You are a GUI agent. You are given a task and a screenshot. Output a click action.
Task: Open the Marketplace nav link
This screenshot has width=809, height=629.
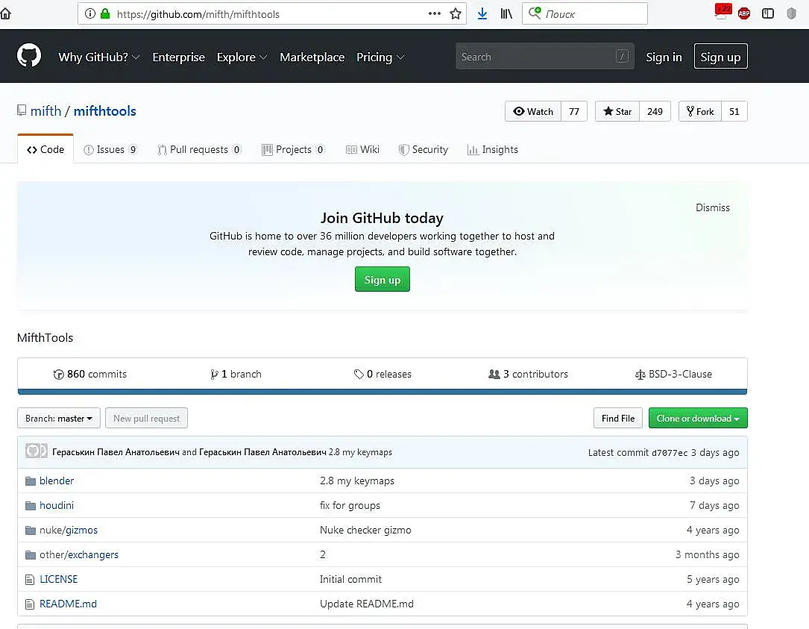pos(312,57)
